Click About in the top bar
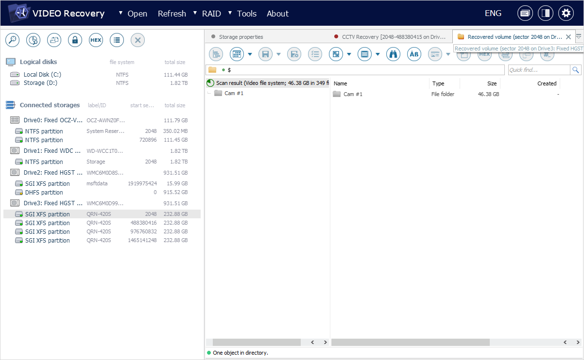Image resolution: width=584 pixels, height=360 pixels. [277, 14]
